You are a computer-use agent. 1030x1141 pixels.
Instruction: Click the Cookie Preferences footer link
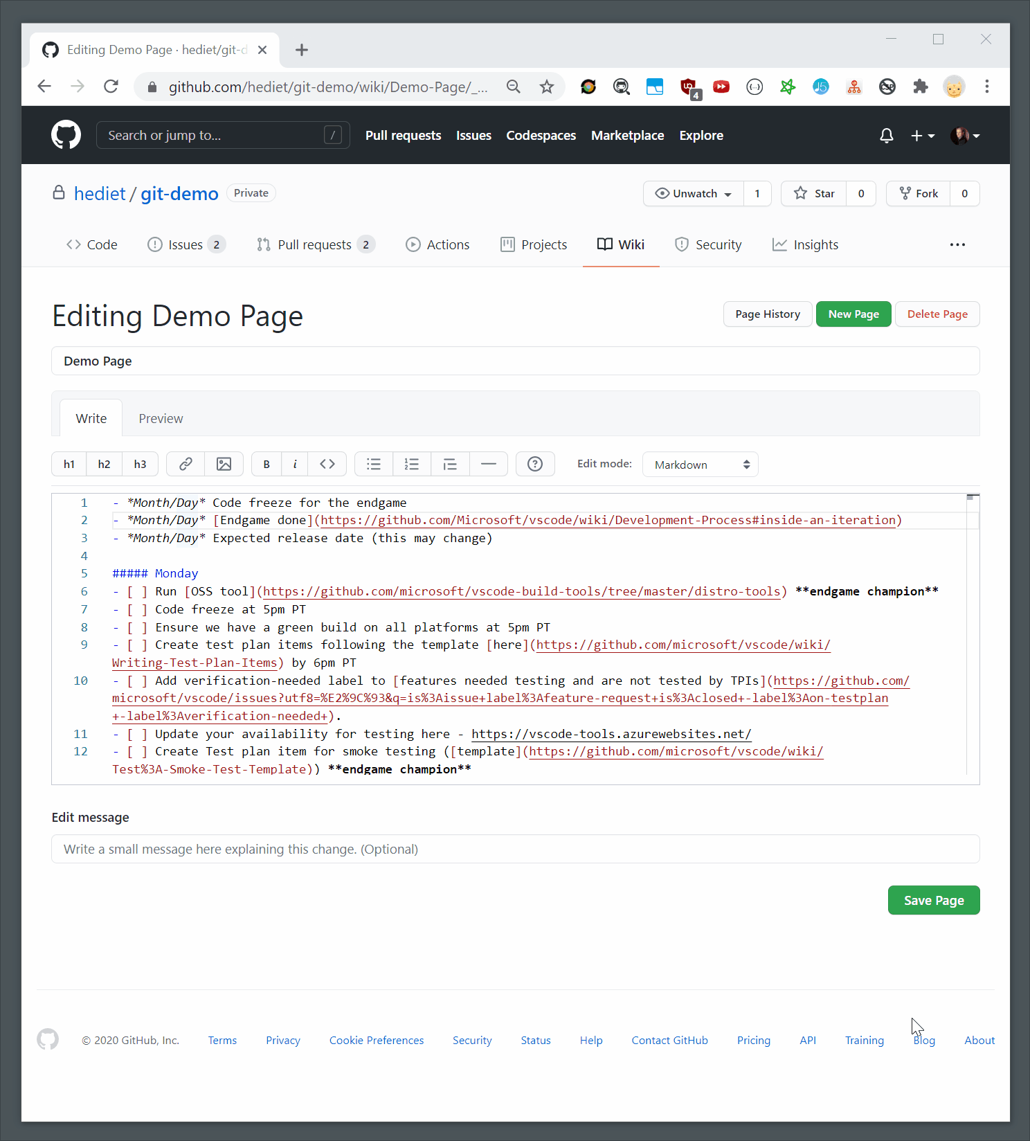point(377,1040)
